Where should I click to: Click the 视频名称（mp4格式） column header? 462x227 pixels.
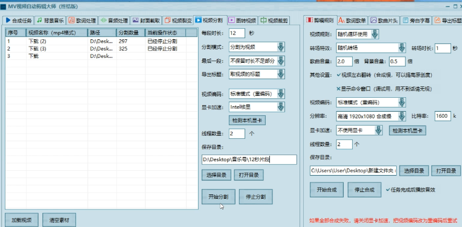[57, 33]
